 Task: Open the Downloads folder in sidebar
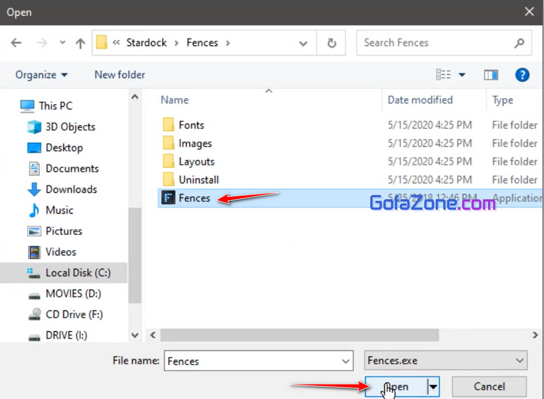71,189
